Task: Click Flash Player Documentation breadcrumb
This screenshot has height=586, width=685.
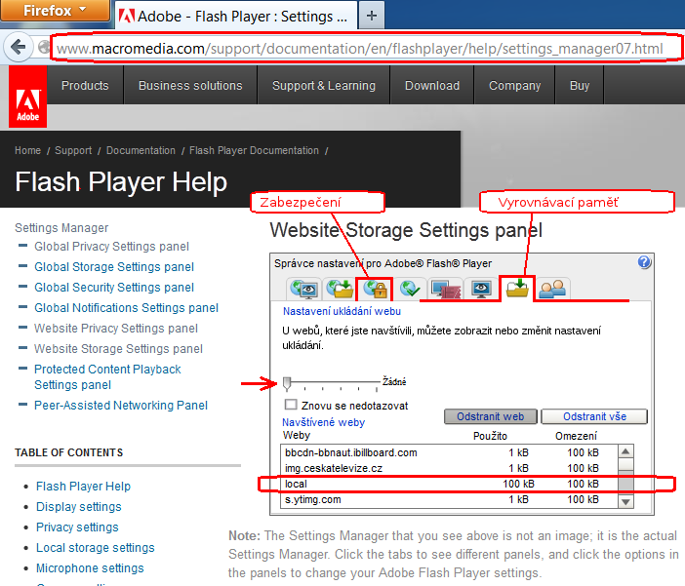Action: click(x=254, y=151)
